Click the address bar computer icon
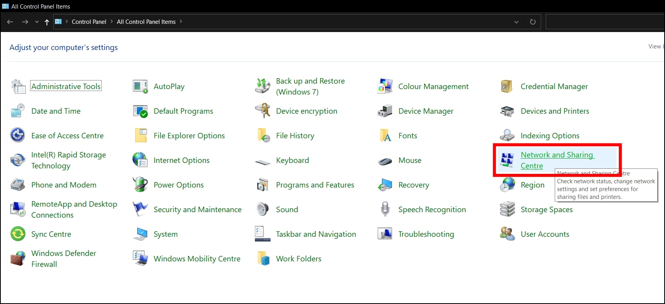665x304 pixels. click(x=58, y=21)
